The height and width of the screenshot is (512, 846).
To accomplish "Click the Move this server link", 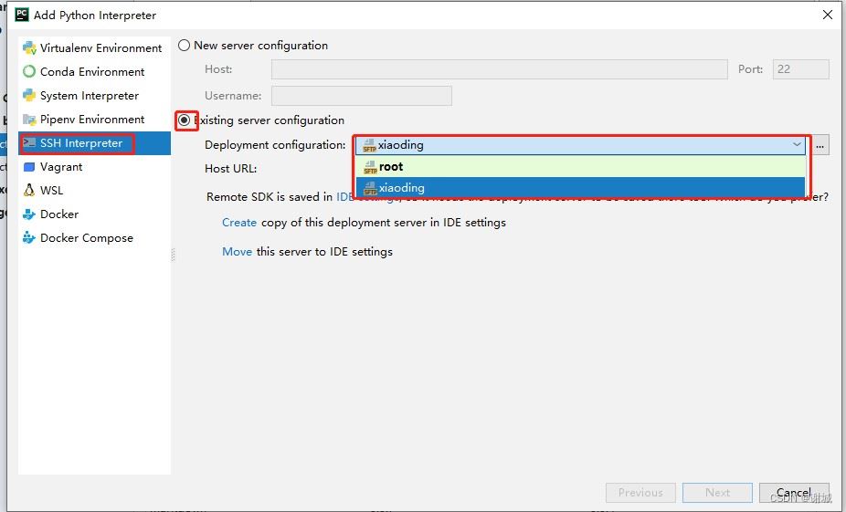I will [x=237, y=252].
